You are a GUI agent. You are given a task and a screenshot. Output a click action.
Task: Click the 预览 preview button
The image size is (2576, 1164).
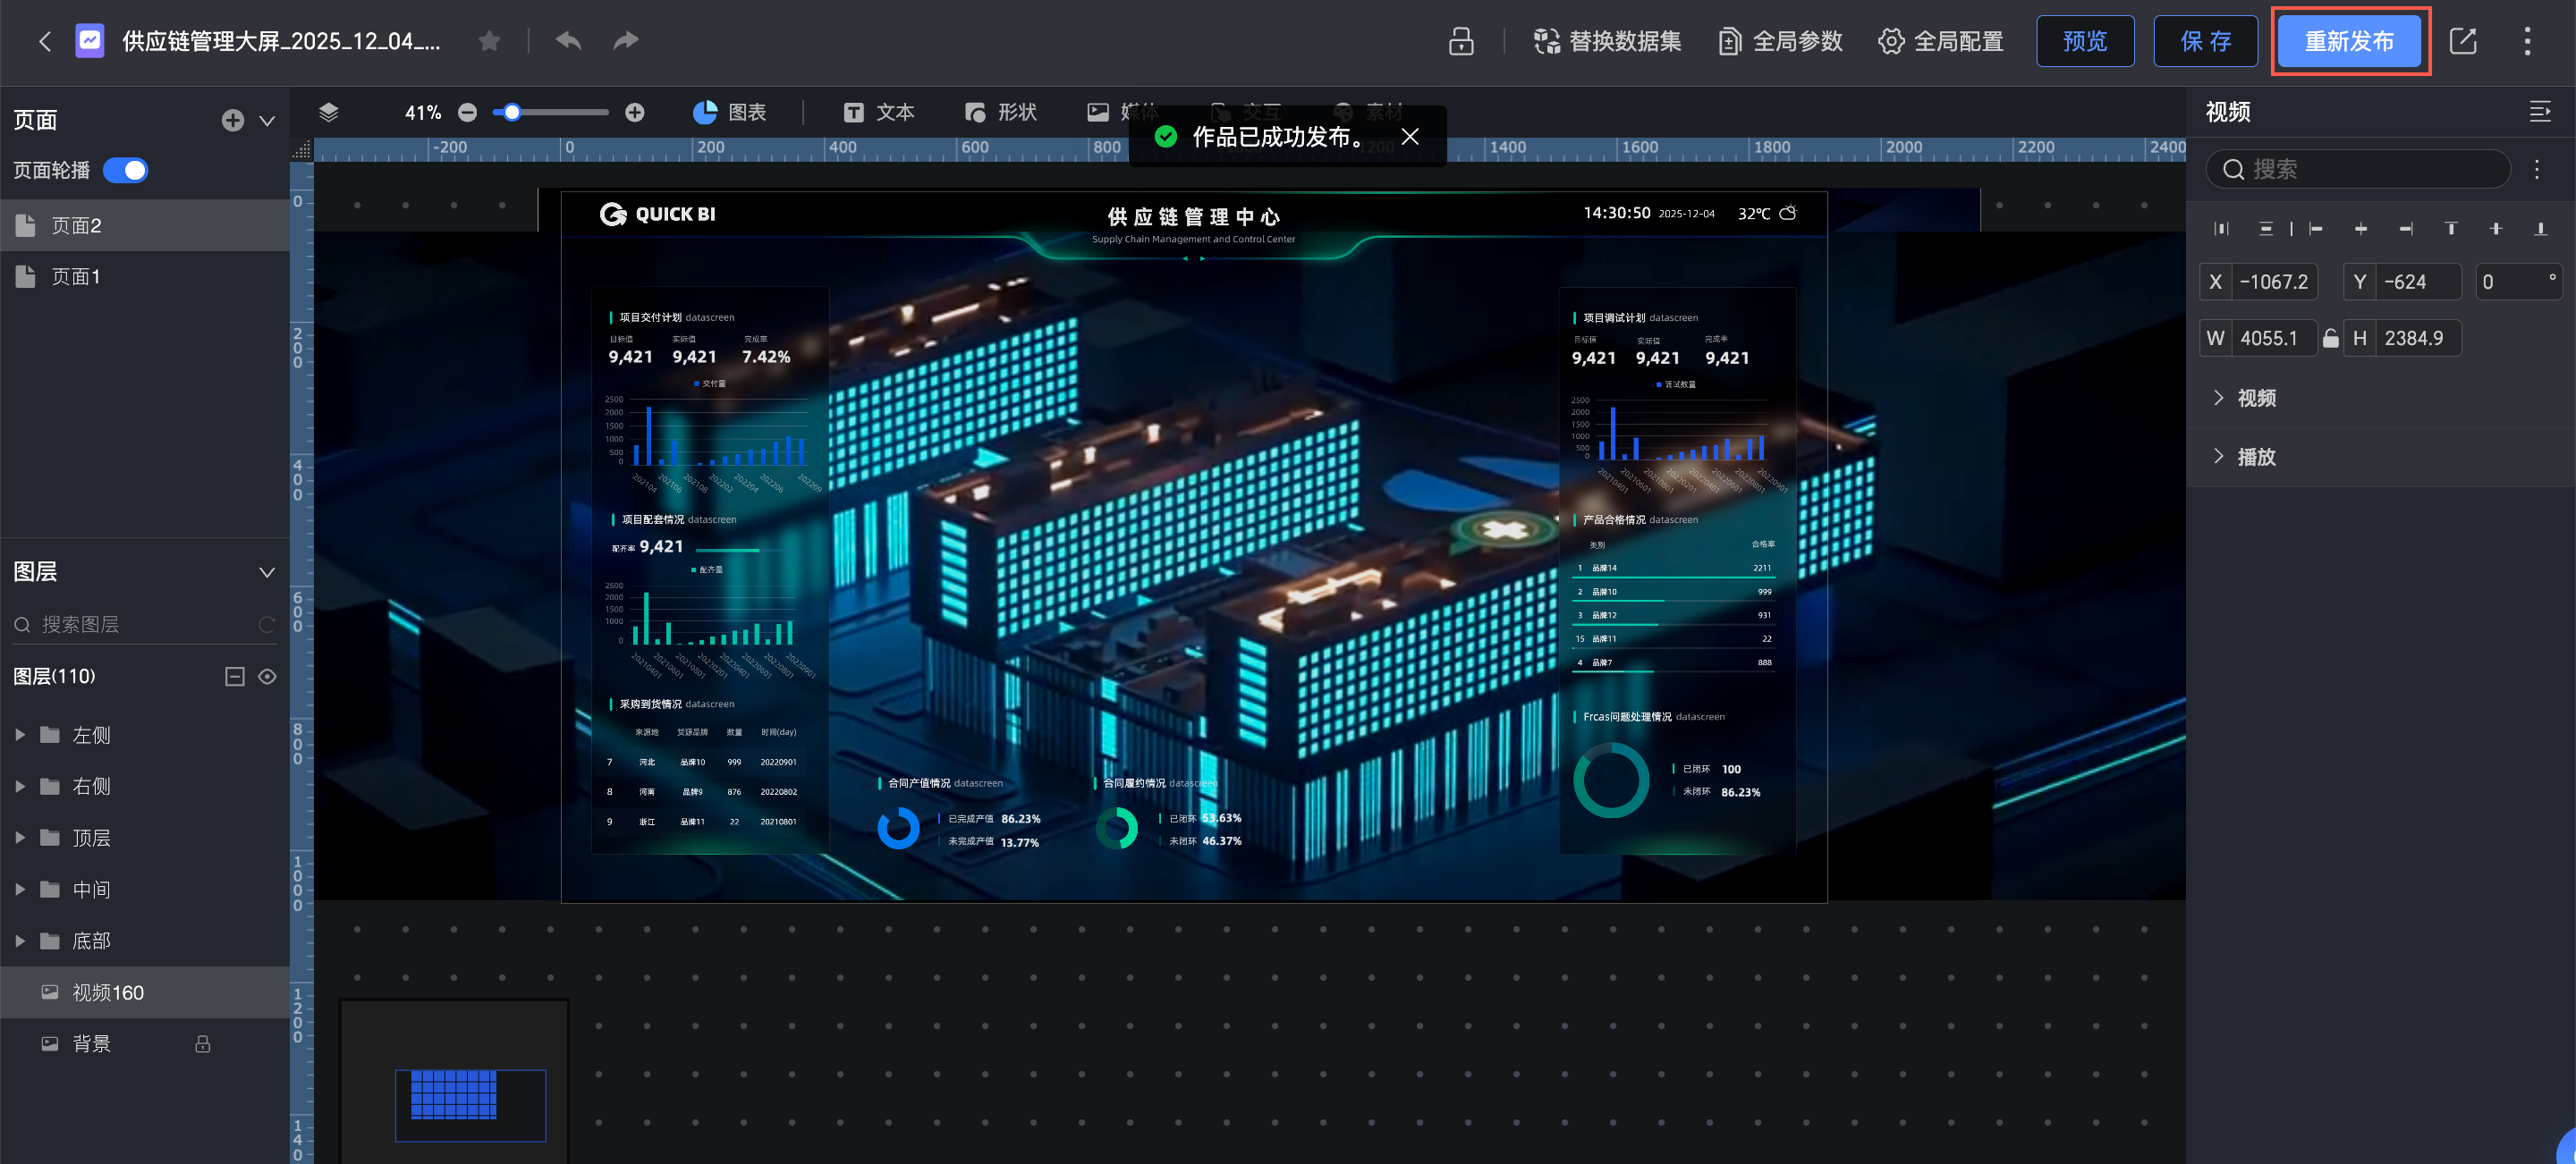pyautogui.click(x=2084, y=41)
